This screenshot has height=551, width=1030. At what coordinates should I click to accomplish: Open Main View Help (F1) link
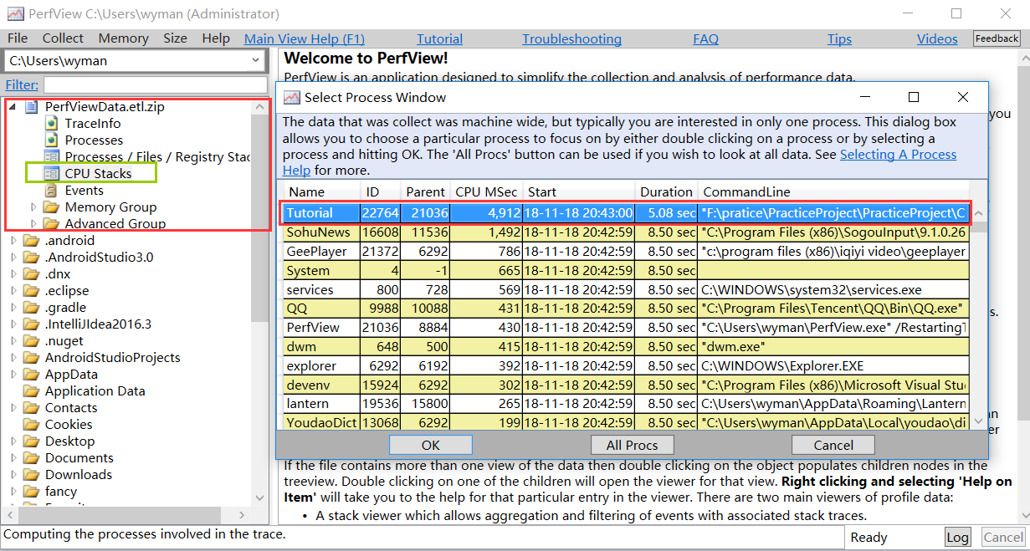pyautogui.click(x=305, y=39)
